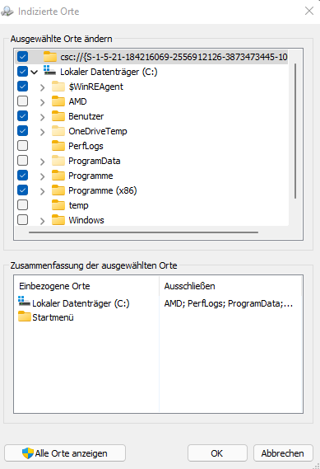The image size is (320, 469).
Task: Select Lokaler Datenträger (C:) drive icon in summary list
Action: pos(24,302)
